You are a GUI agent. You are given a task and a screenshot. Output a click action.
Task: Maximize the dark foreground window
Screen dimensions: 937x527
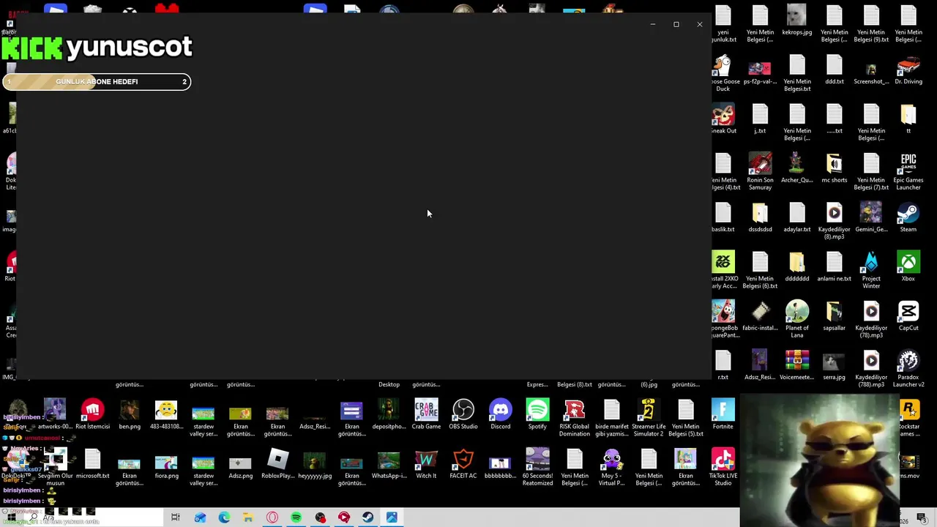click(676, 24)
